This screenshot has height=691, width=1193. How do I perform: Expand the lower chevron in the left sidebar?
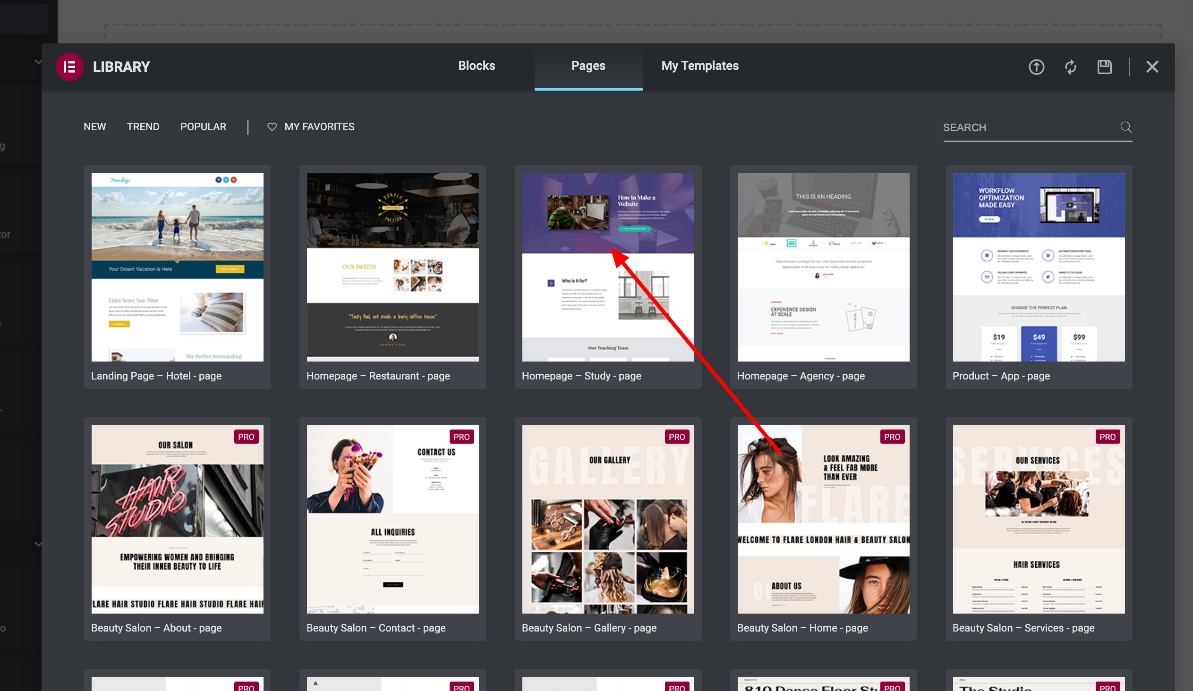[x=38, y=544]
